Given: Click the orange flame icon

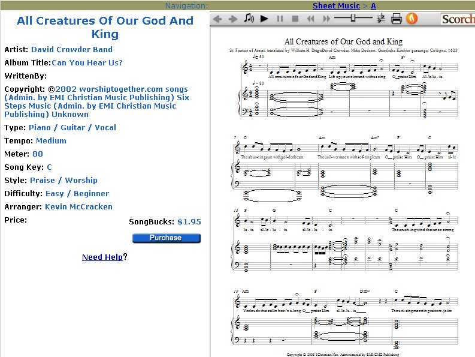Looking at the screenshot, I should 412,19.
